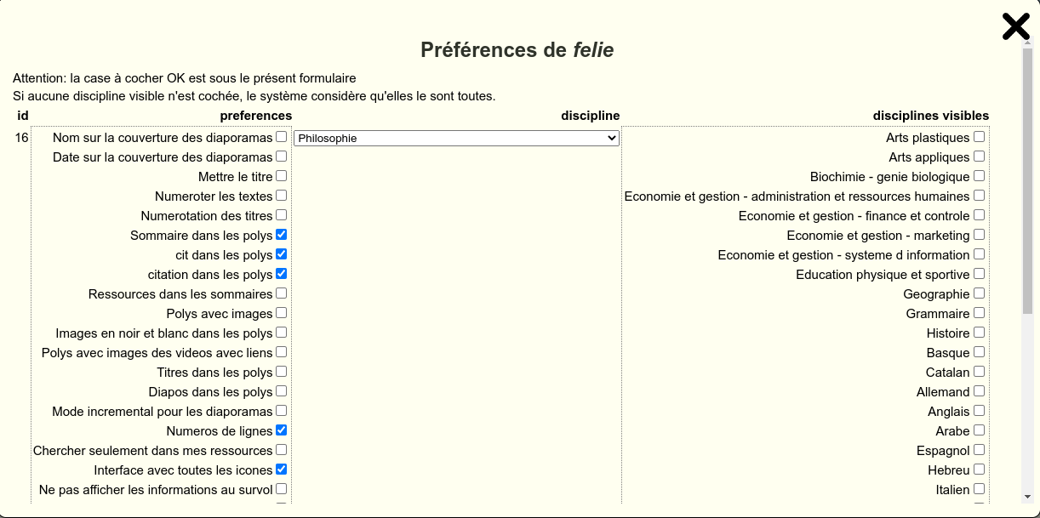The height and width of the screenshot is (518, 1040).
Task: Tick the Espagnol discipline checkbox
Action: click(x=979, y=450)
